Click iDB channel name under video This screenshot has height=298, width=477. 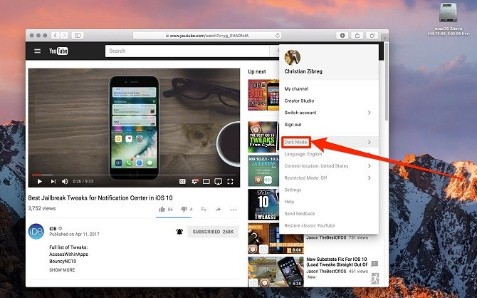(x=53, y=228)
